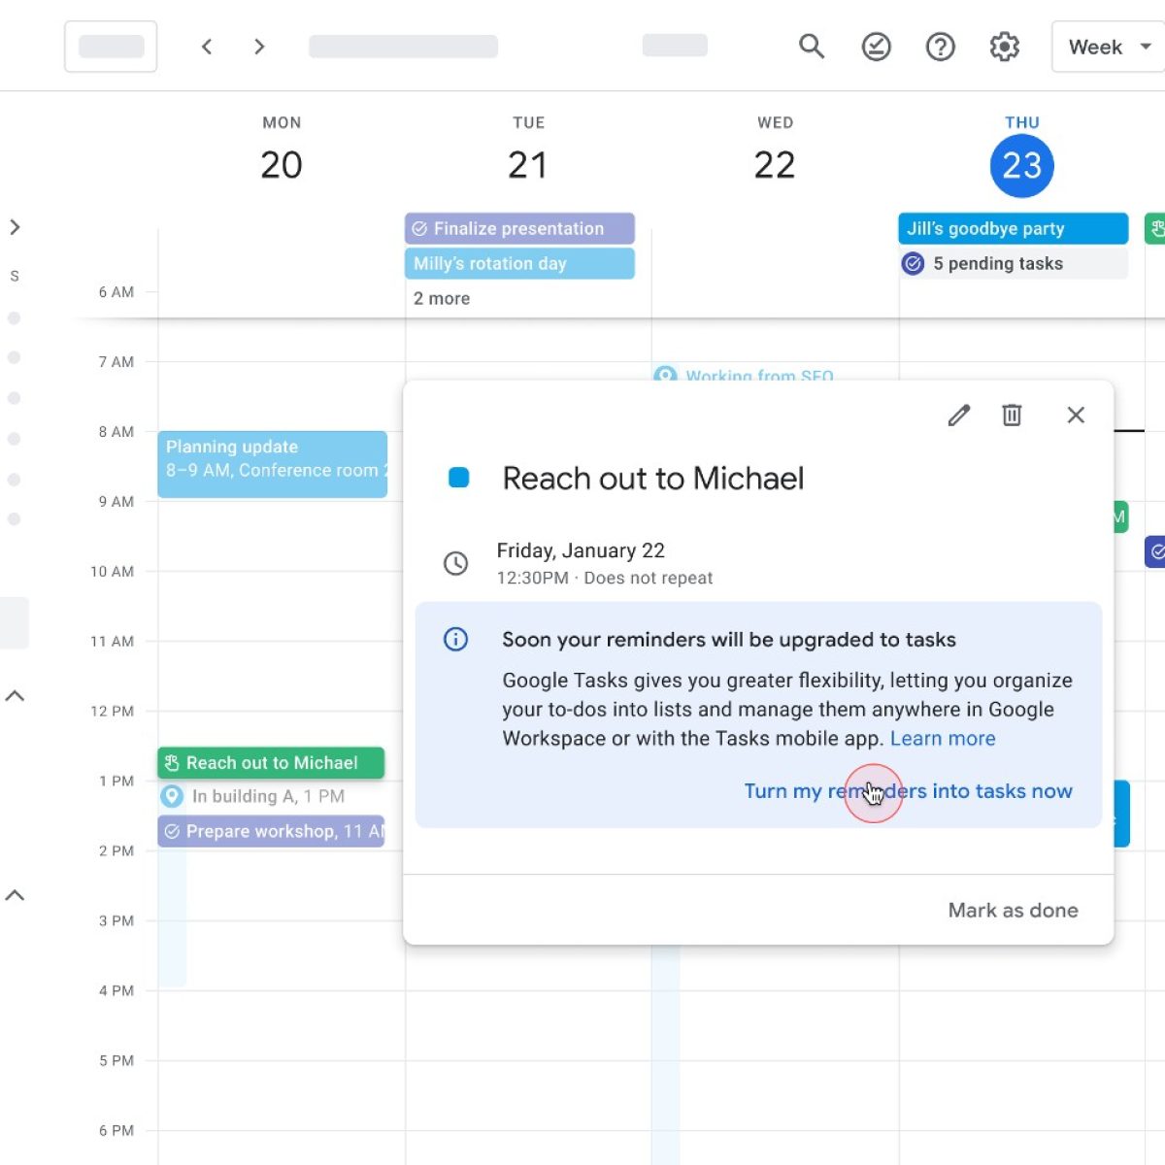
Task: Open the search magnifier icon
Action: 812,47
